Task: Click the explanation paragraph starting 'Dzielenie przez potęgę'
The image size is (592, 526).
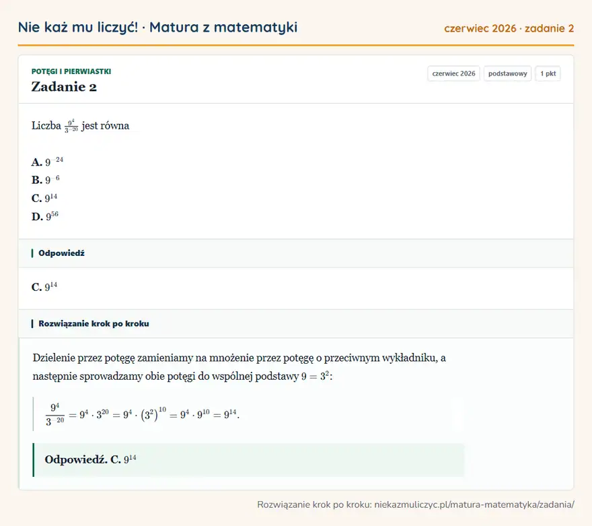Action: point(239,367)
